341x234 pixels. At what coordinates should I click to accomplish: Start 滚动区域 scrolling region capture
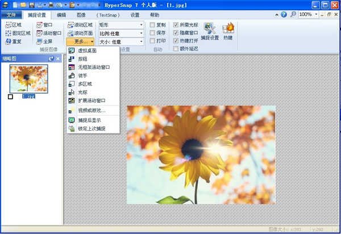[79, 26]
